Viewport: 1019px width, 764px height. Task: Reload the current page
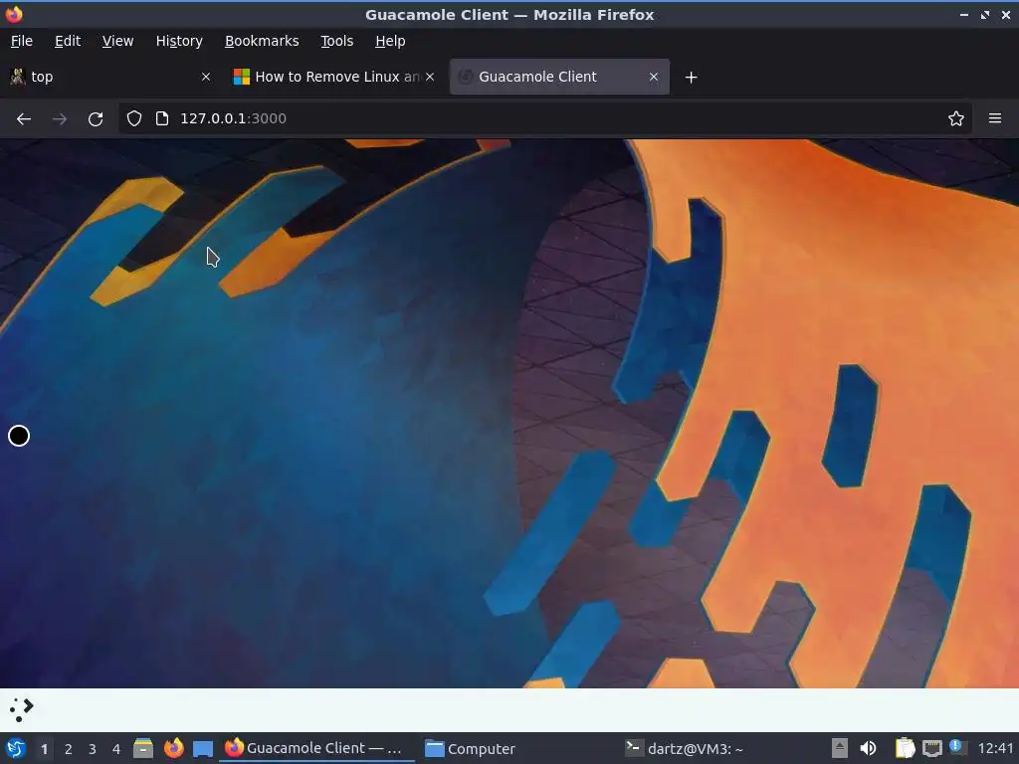(x=96, y=119)
